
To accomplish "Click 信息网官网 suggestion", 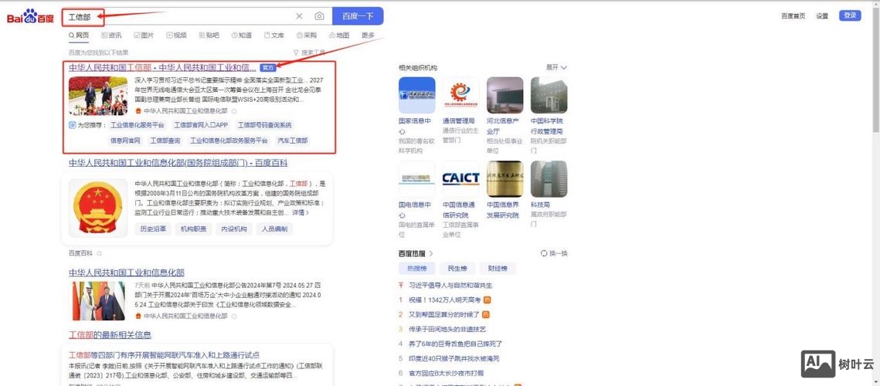I will click(126, 141).
